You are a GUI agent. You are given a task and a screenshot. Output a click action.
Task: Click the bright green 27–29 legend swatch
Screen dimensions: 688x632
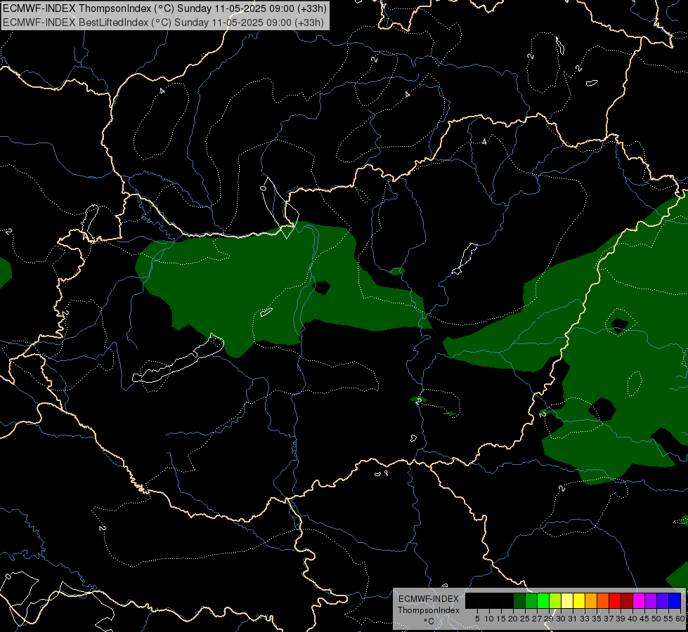(543, 600)
